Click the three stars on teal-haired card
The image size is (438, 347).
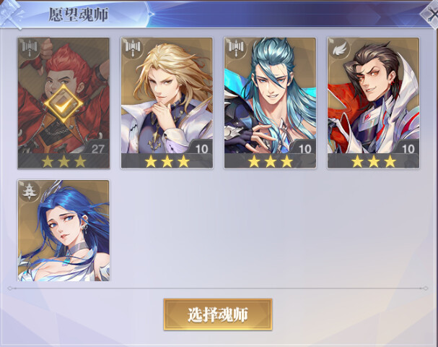coord(271,161)
